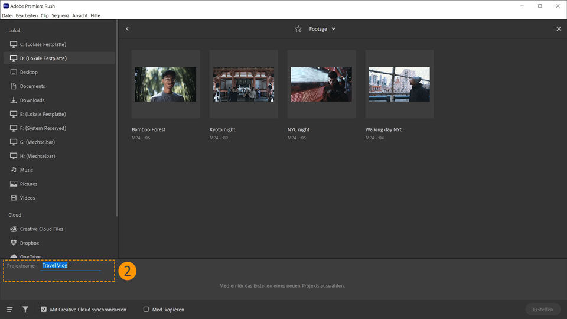
Task: Open the Music folder icon
Action: pos(14,170)
